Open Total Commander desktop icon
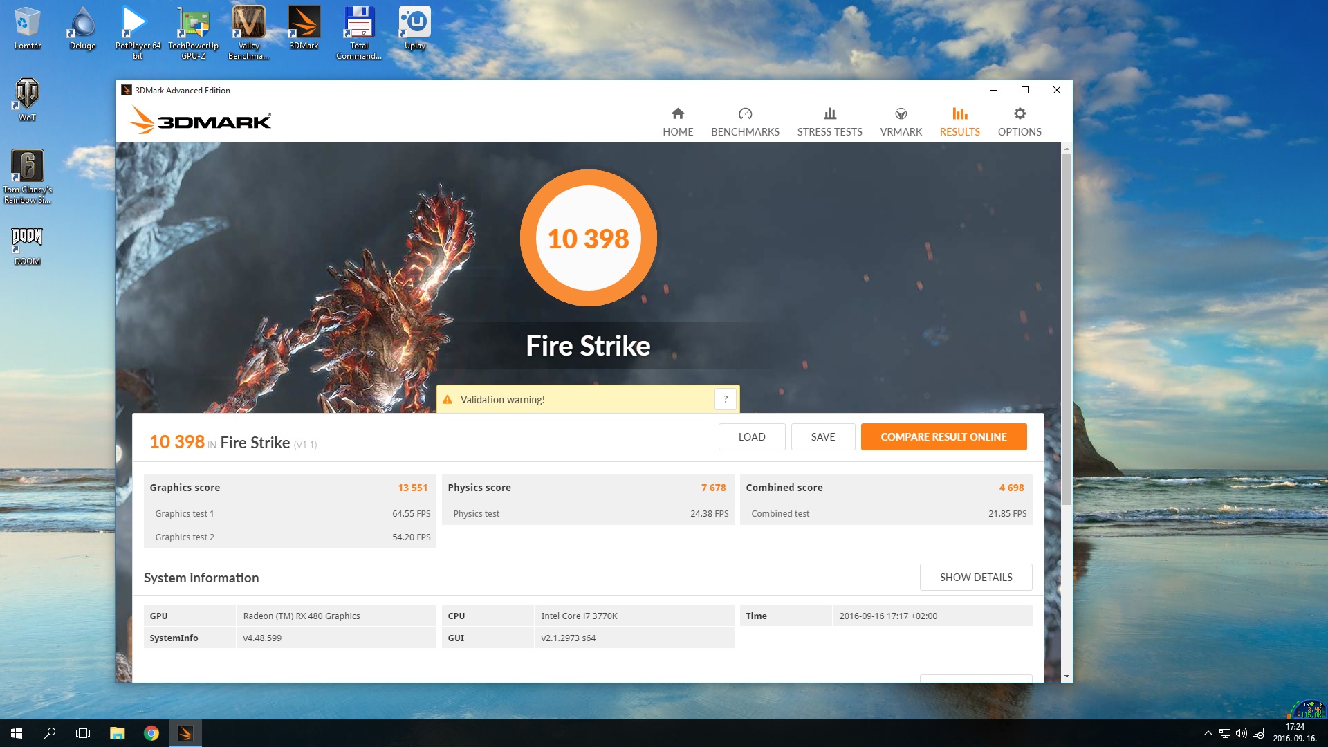 359,33
